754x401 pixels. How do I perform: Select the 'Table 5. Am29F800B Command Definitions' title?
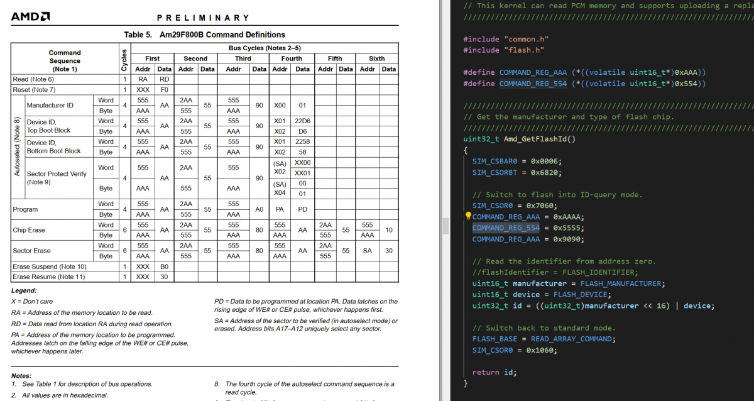tap(205, 35)
